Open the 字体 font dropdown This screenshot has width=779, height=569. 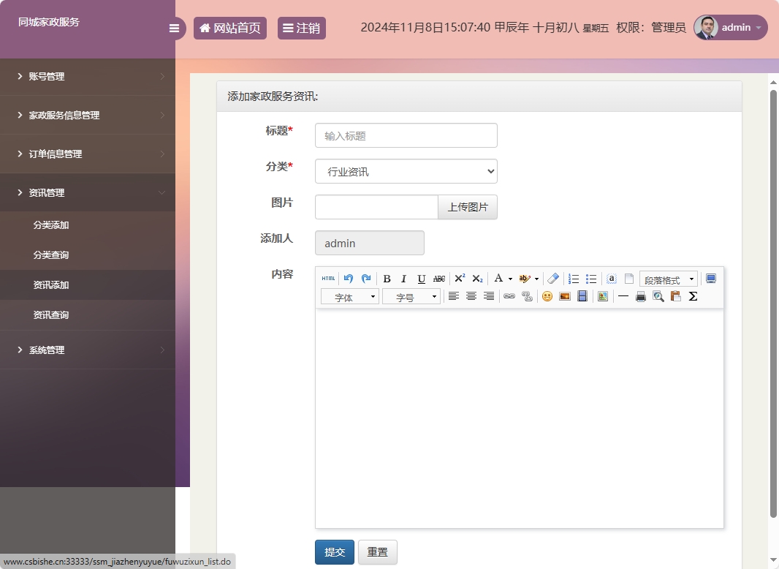click(x=349, y=296)
